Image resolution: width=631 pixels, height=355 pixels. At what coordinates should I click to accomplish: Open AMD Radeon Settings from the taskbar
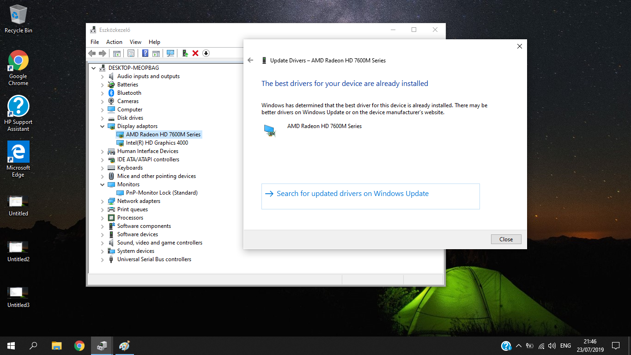124,345
